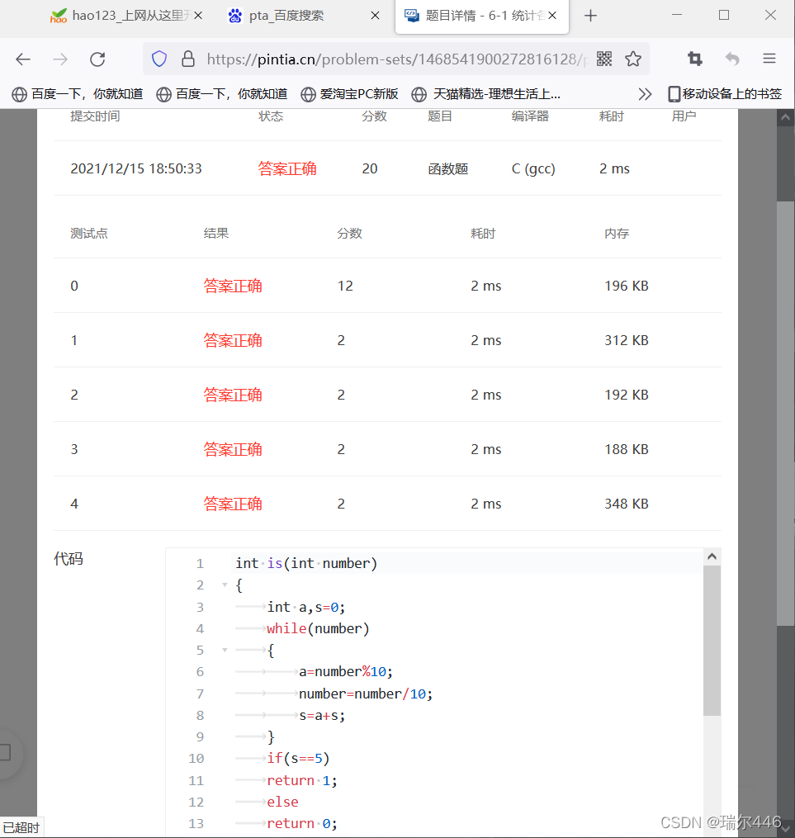Click the 已超时 status label
This screenshot has width=795, height=838.
21,828
